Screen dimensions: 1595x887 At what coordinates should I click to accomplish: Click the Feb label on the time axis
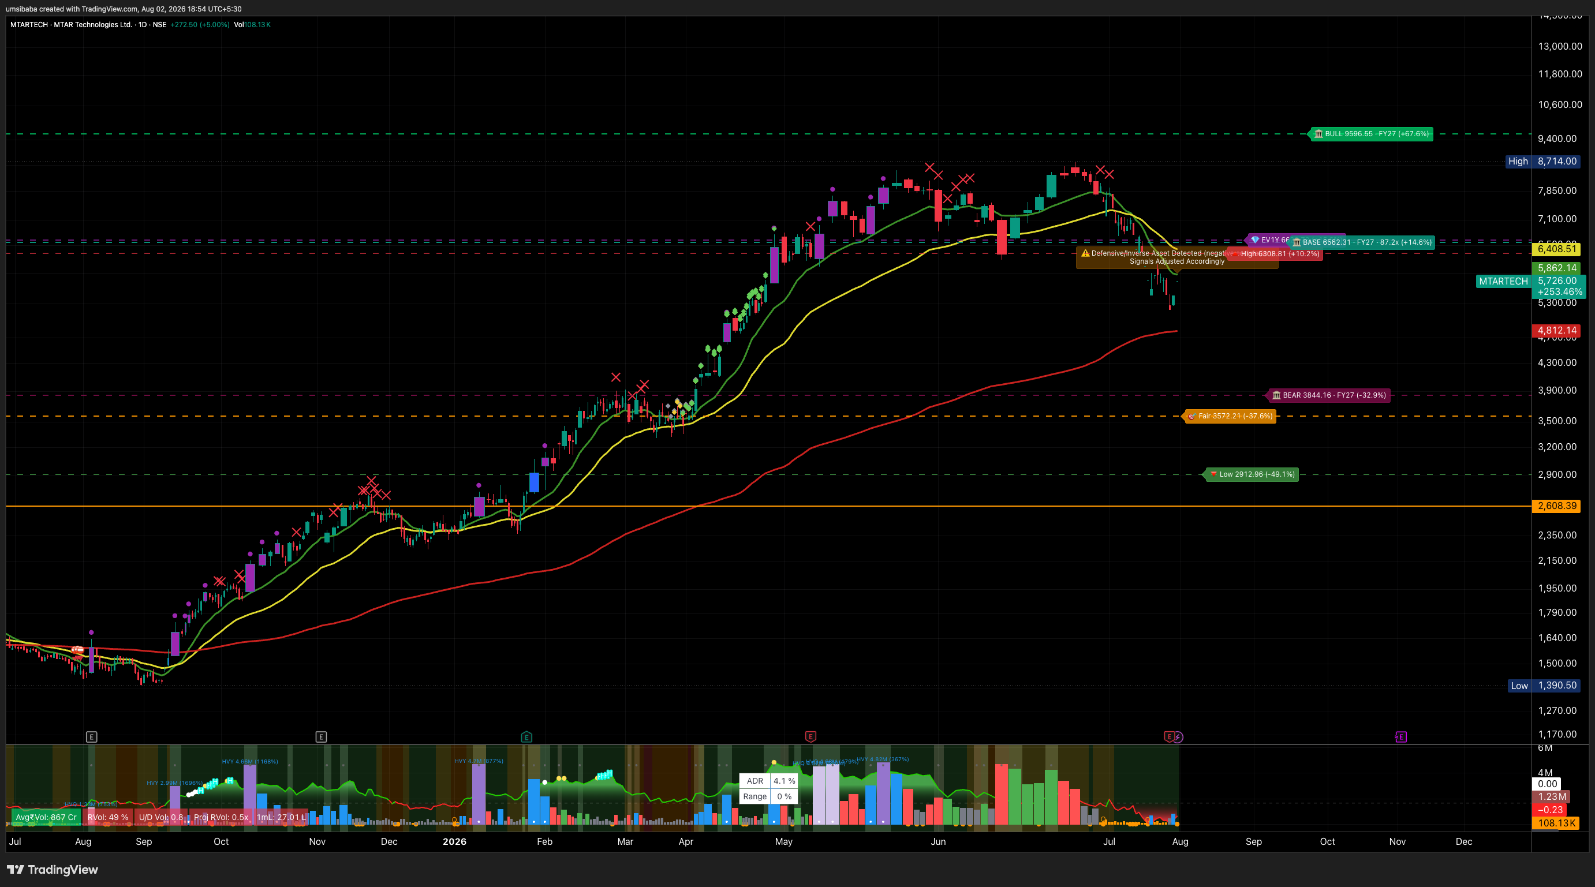pyautogui.click(x=545, y=842)
